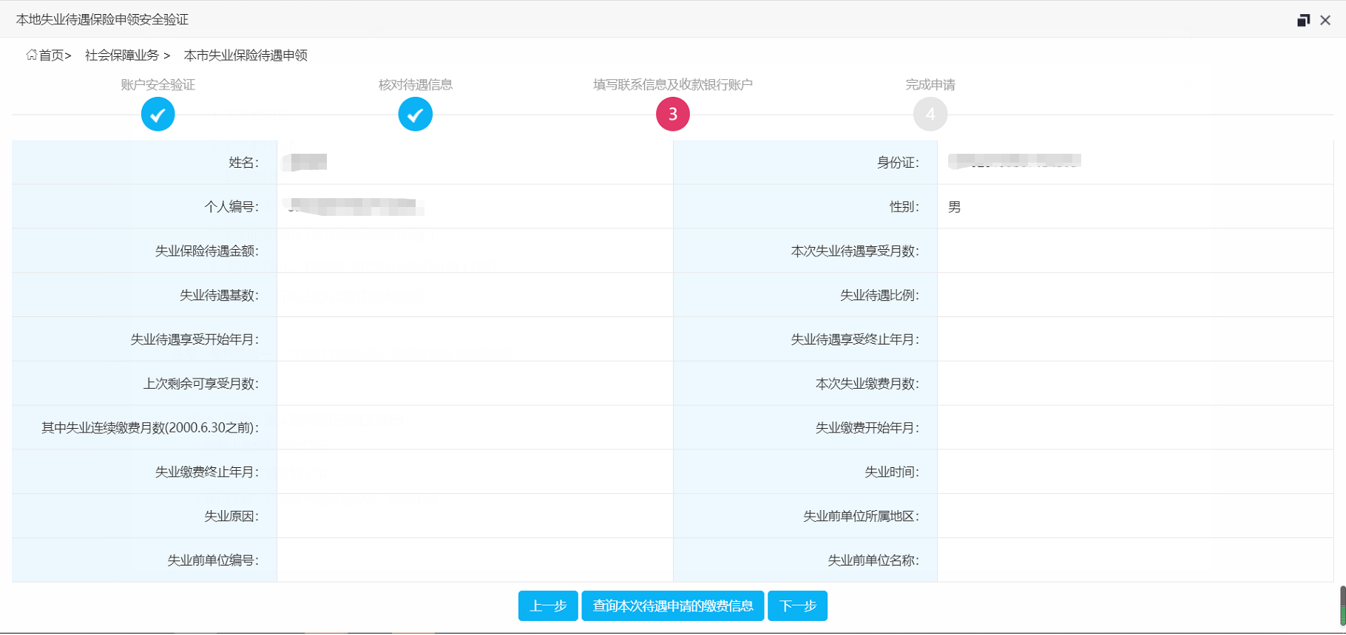Open 本市失业保险待遇申领 breadcrumb
The height and width of the screenshot is (635, 1346).
(246, 55)
